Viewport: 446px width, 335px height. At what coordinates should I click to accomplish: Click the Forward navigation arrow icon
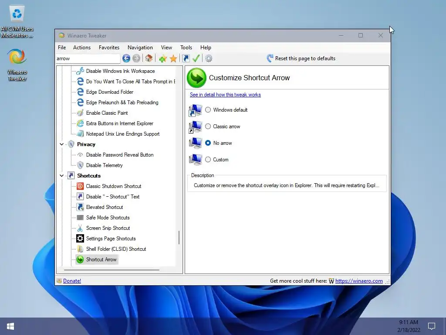click(x=136, y=58)
